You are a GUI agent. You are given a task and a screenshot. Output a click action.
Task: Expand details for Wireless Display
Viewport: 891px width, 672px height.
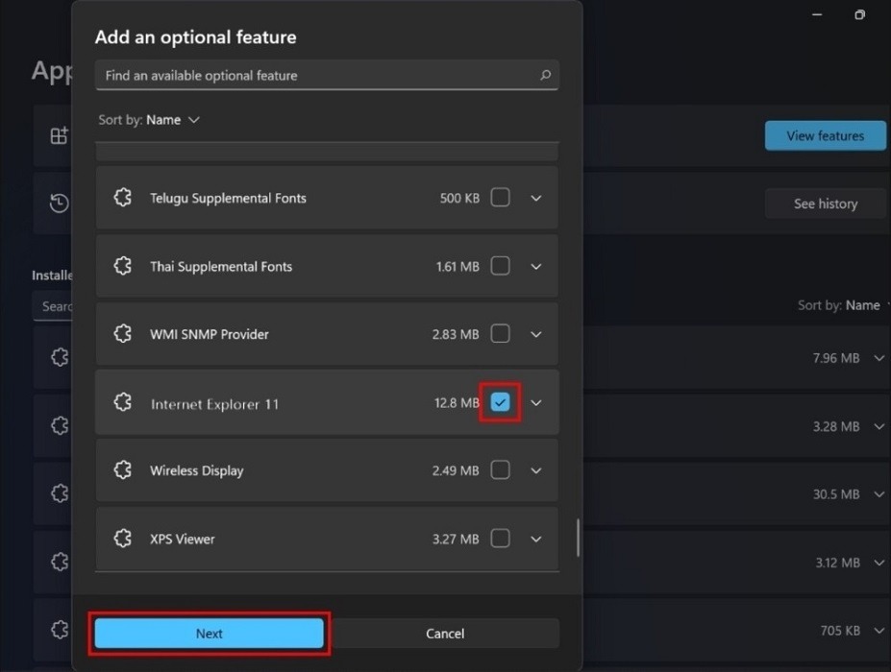pyautogui.click(x=535, y=470)
